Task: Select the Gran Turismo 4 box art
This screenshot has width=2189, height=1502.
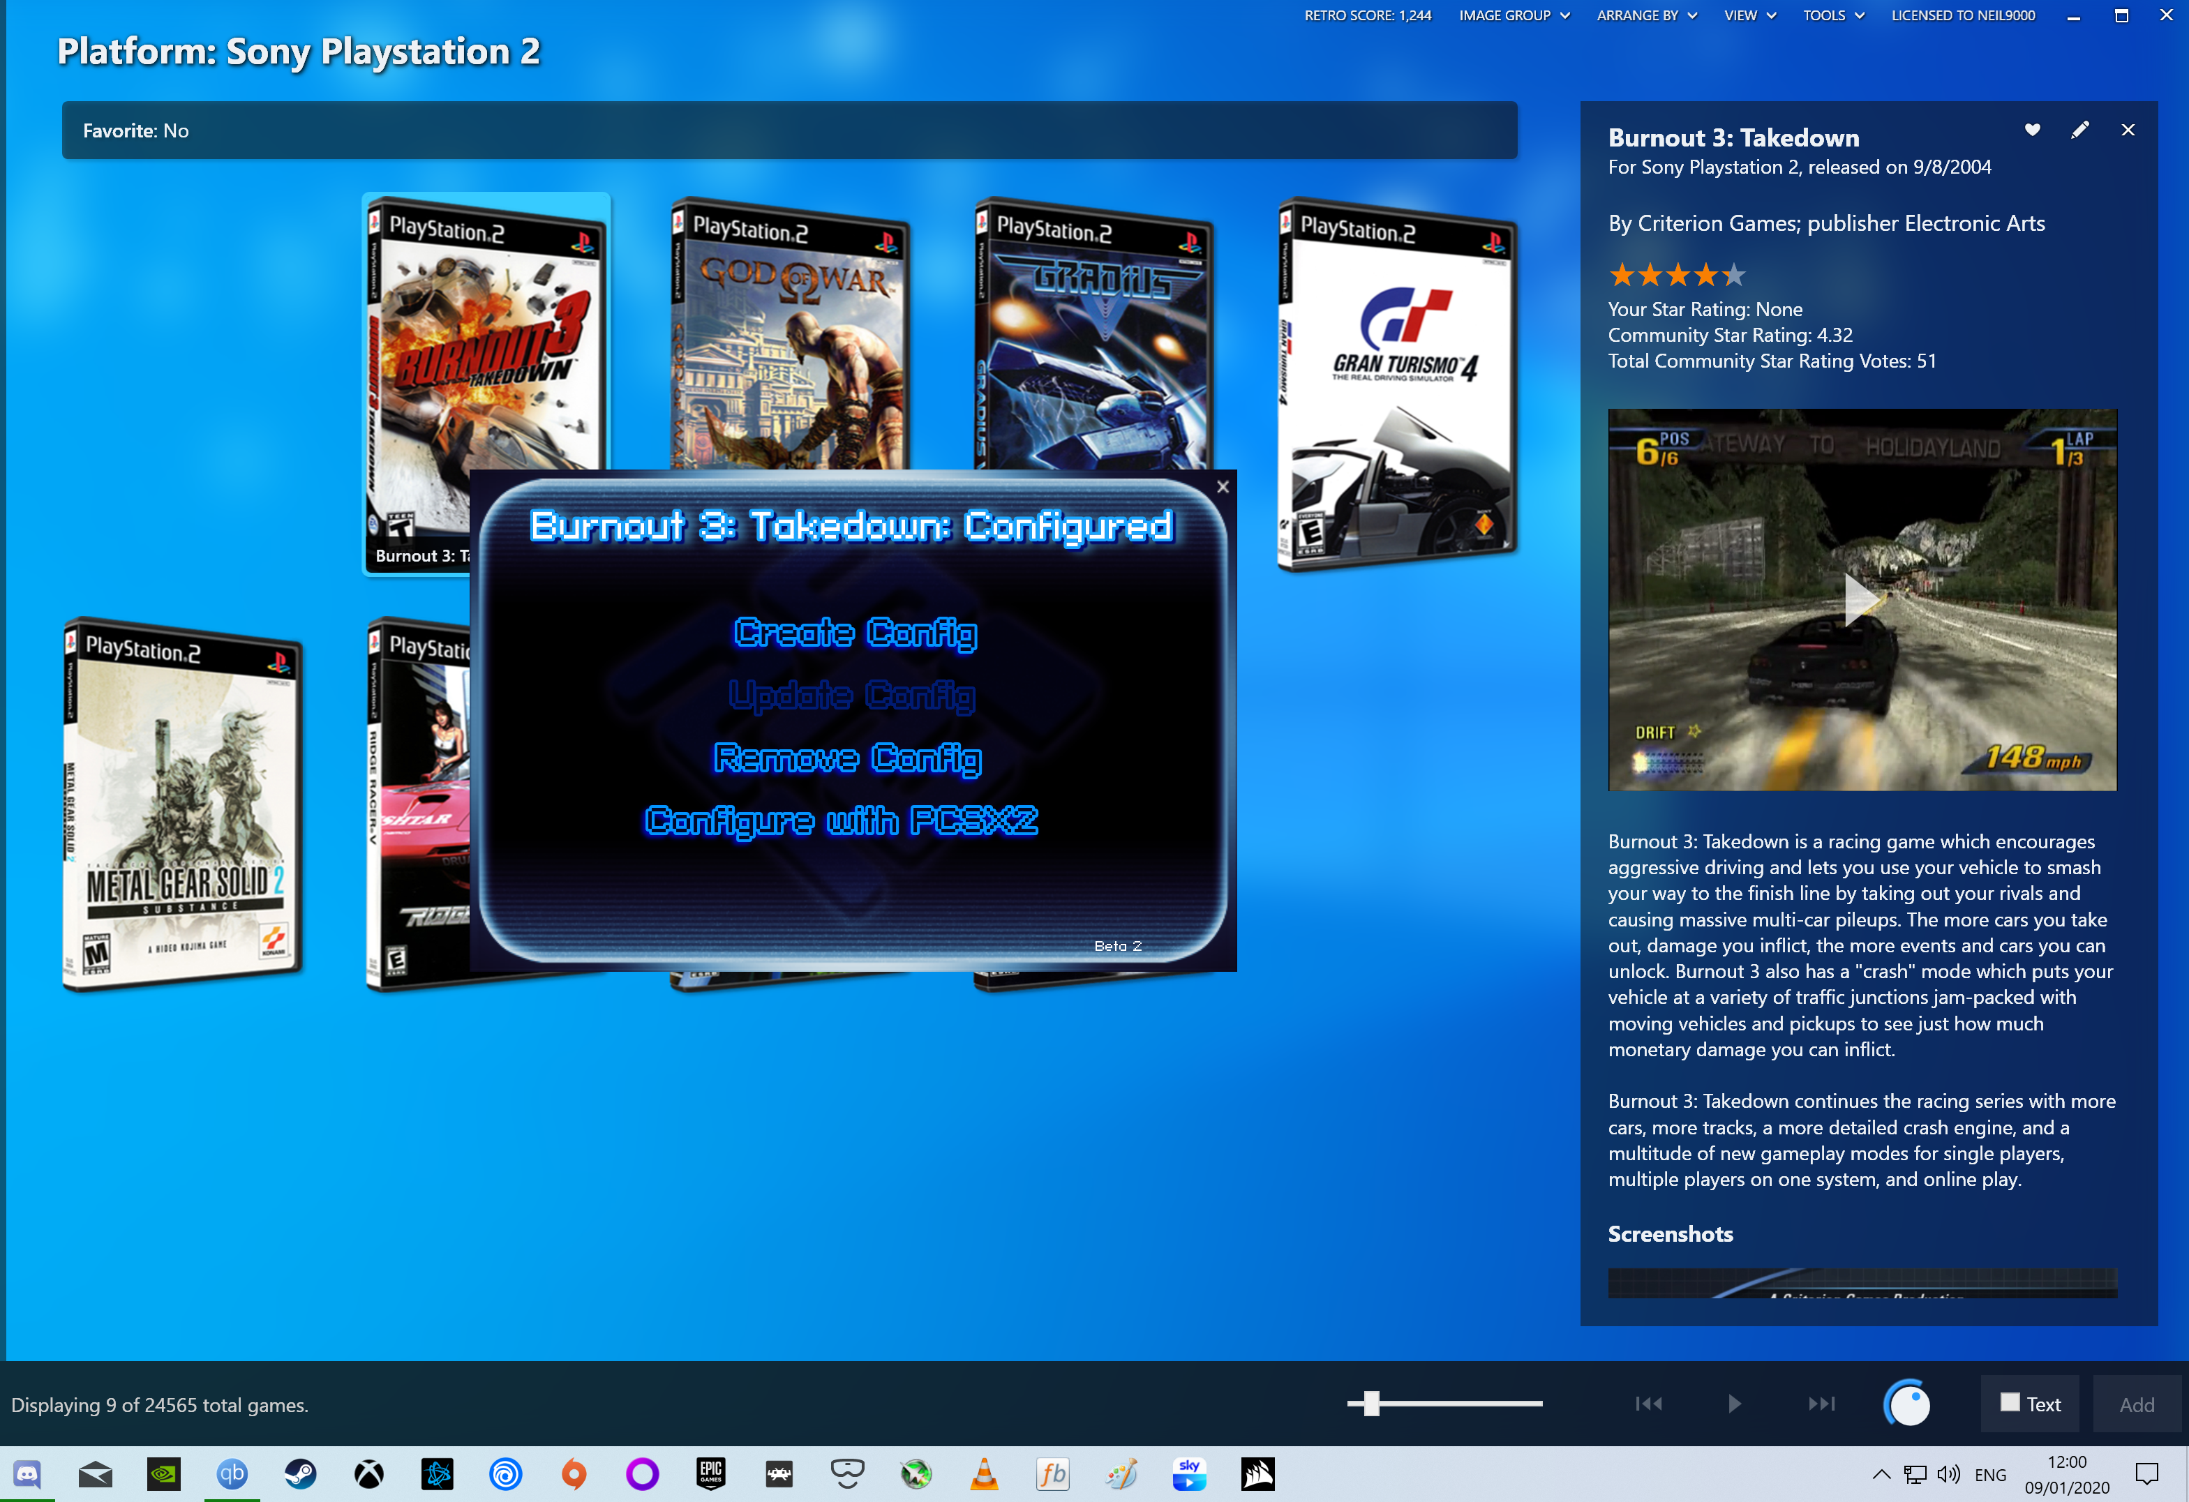Action: [1397, 383]
